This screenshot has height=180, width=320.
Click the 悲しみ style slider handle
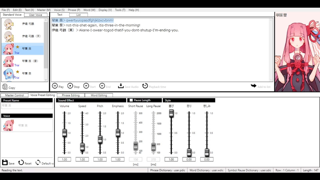pyautogui.click(x=207, y=152)
